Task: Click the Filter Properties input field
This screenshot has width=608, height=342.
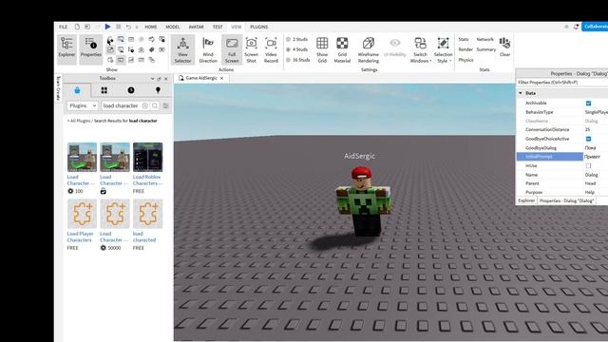Action: pos(562,83)
